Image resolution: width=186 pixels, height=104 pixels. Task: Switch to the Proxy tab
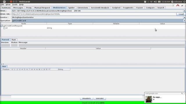click(29, 8)
